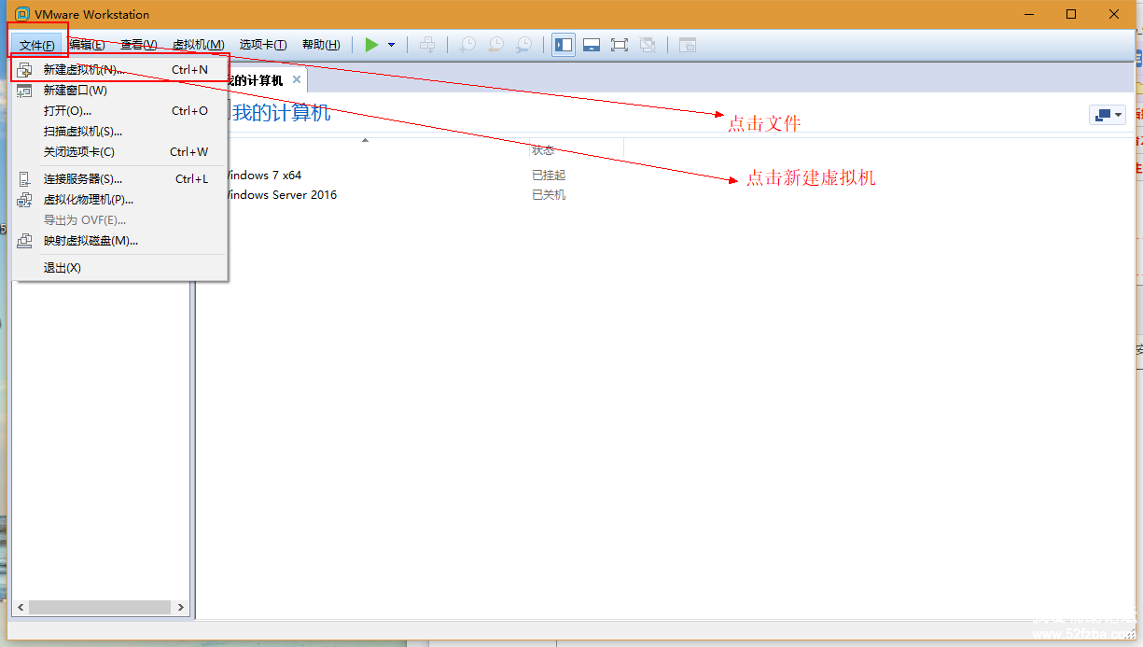1143x647 pixels.
Task: Close the VMware Workstation window
Action: [1115, 14]
